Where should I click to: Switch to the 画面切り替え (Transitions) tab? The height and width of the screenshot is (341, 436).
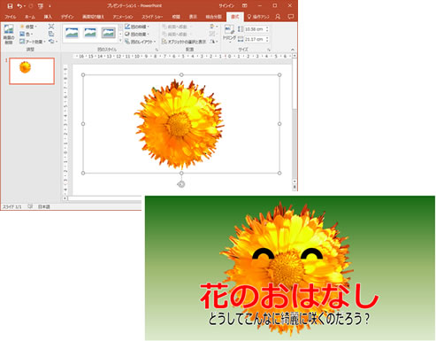pos(93,17)
